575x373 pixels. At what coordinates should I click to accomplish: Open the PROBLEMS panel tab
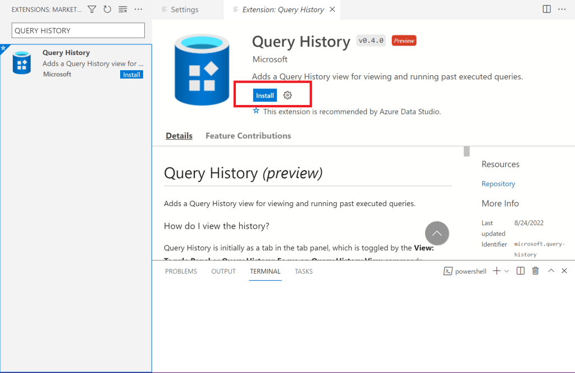[181, 271]
